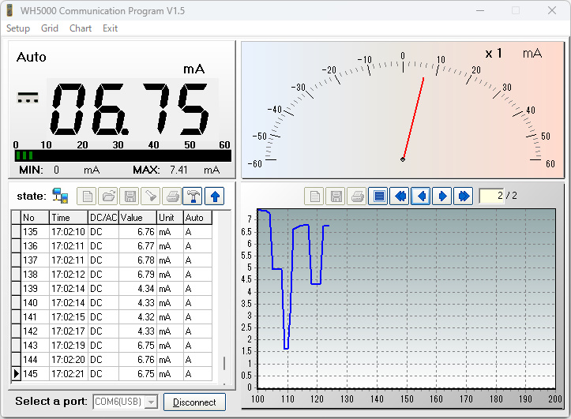Click the Exit menu item
The image size is (571, 419).
click(110, 28)
